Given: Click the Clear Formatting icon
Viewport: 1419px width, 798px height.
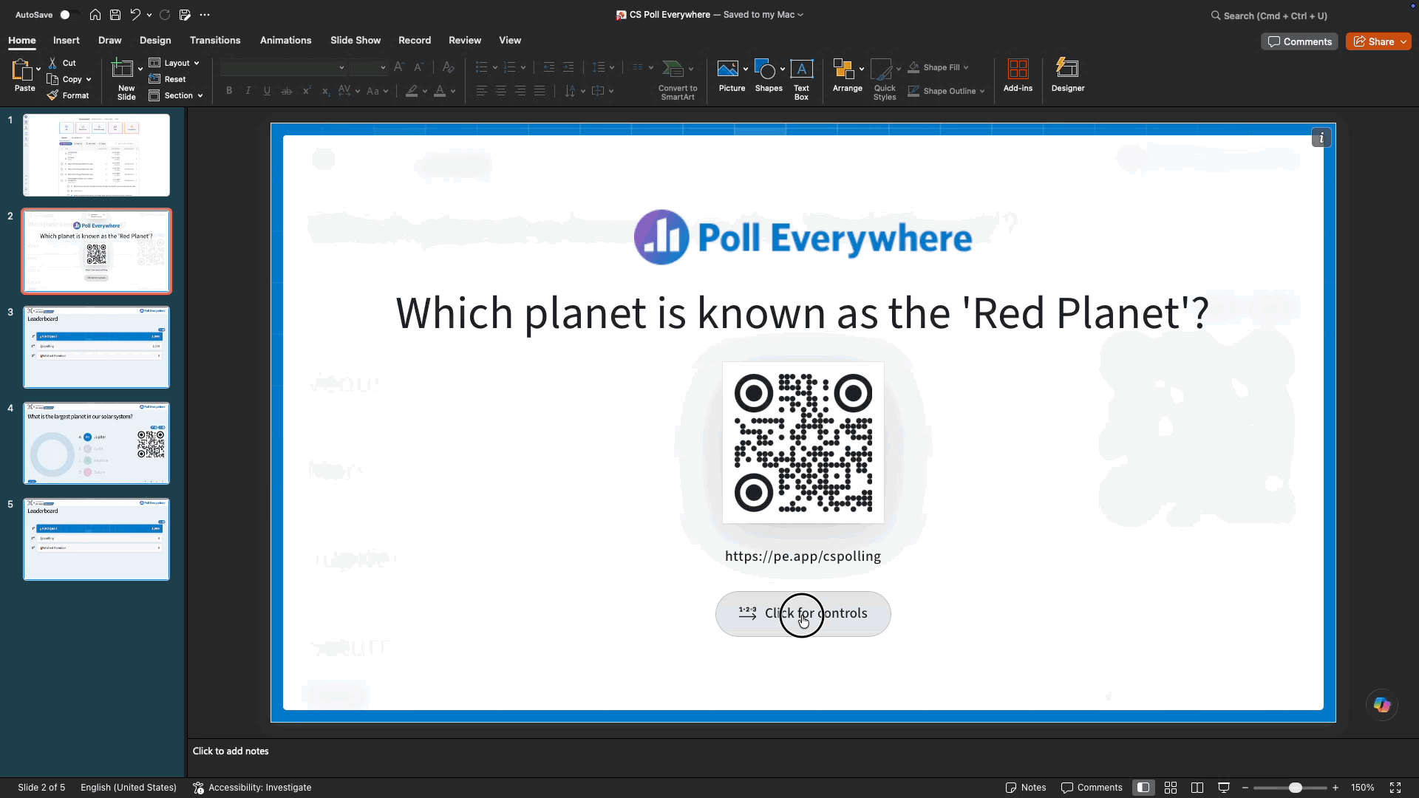Looking at the screenshot, I should click(448, 67).
